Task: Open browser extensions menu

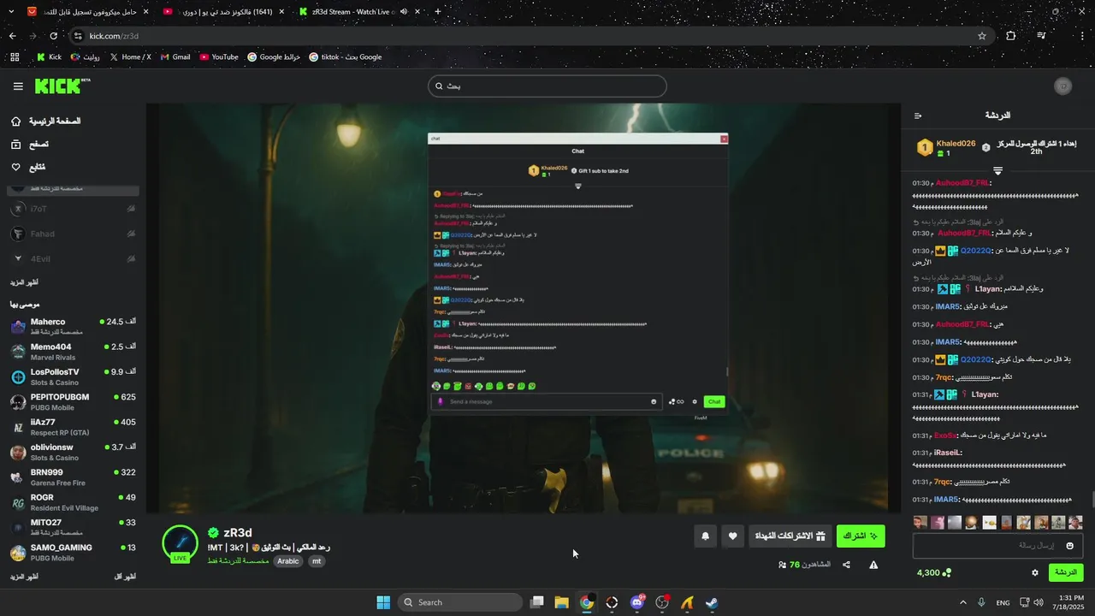Action: pyautogui.click(x=1011, y=36)
